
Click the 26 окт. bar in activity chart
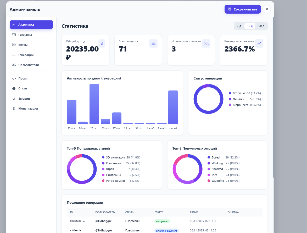pos(105,122)
